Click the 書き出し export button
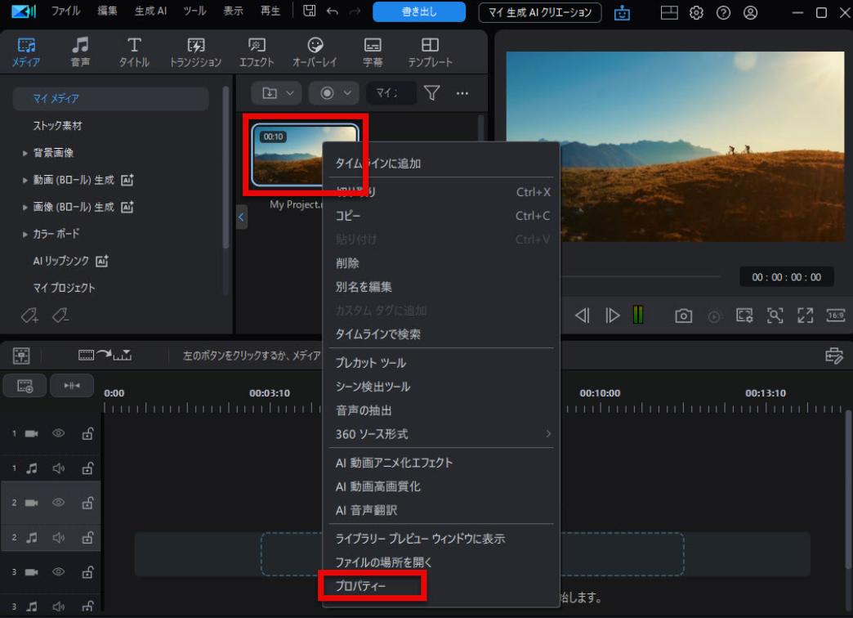The width and height of the screenshot is (853, 618). [419, 12]
